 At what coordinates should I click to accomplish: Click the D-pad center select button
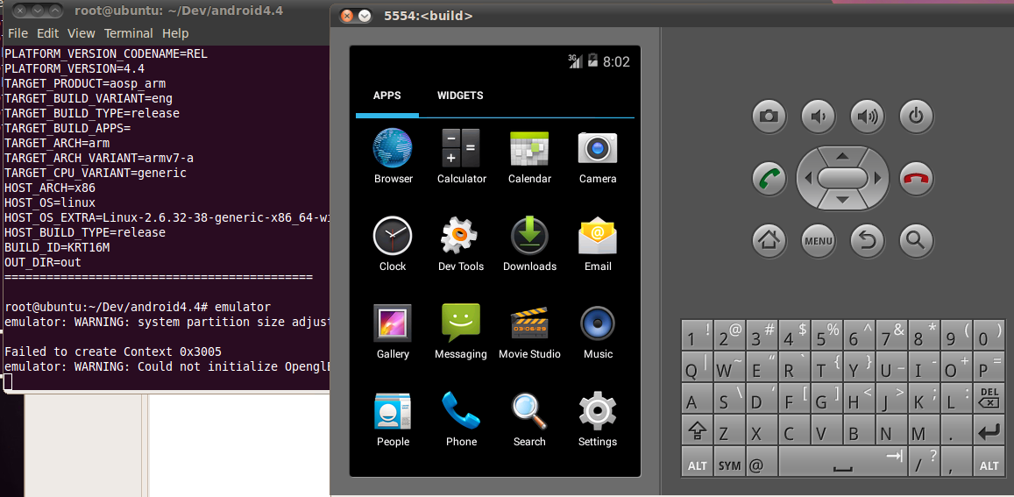point(842,178)
